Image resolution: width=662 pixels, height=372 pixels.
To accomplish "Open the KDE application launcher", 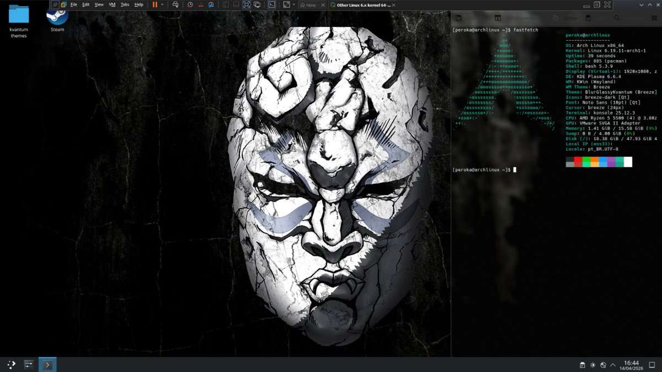I will (x=11, y=365).
